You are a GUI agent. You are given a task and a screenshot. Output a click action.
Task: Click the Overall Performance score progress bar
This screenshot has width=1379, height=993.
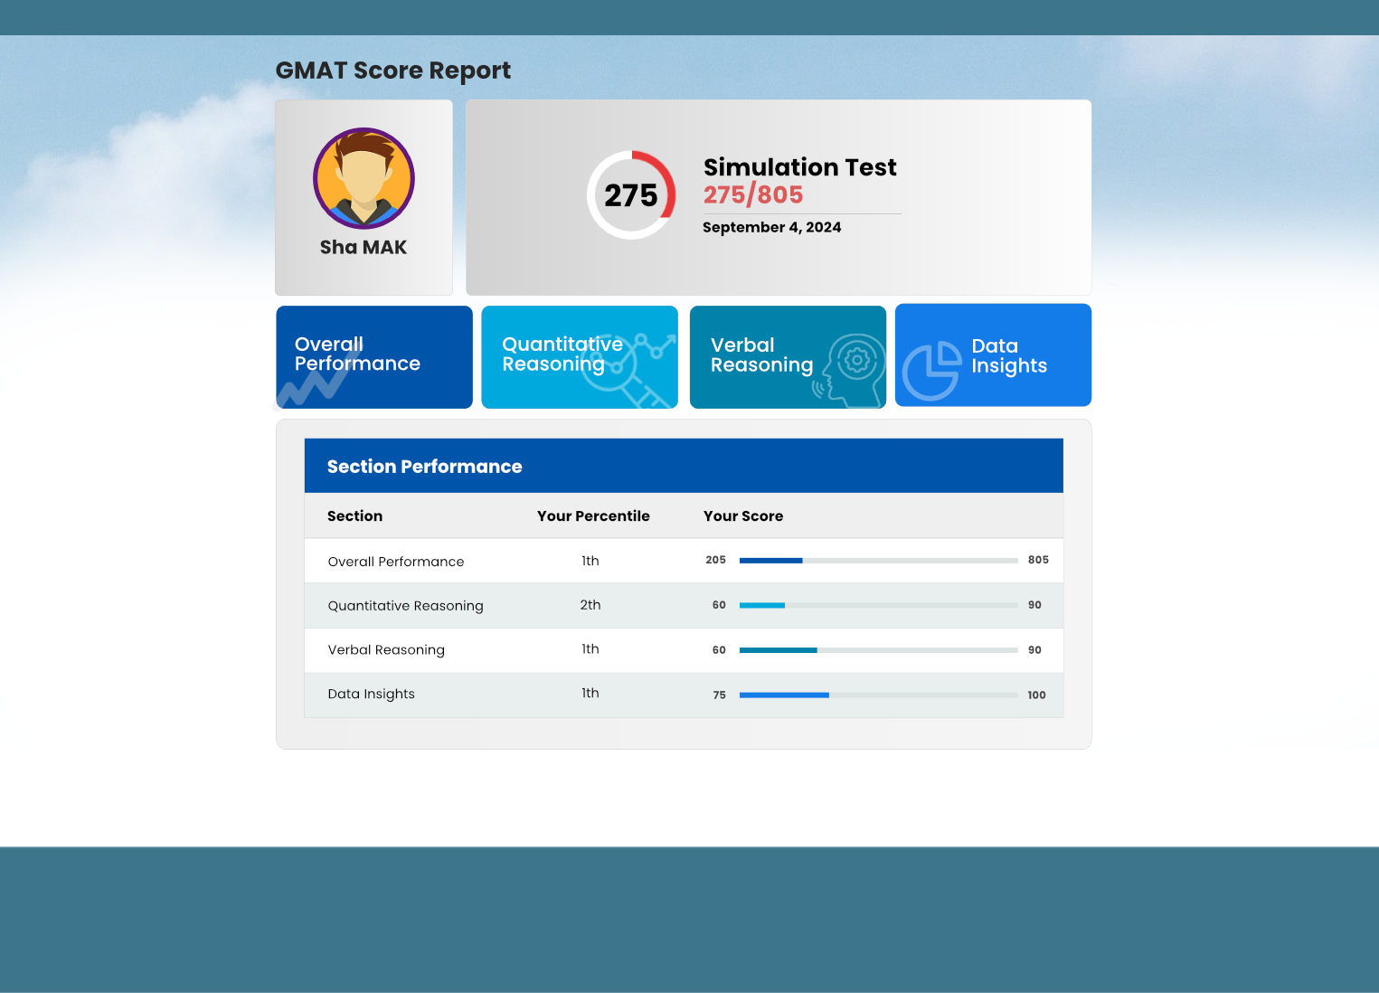pyautogui.click(x=879, y=561)
